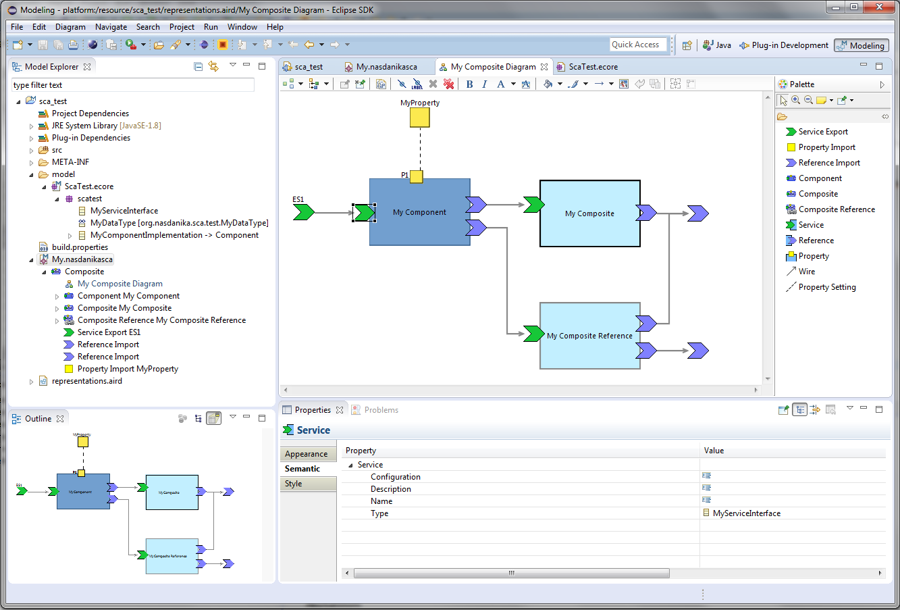Click the Select All tree icon in diagram toolbar

point(313,84)
